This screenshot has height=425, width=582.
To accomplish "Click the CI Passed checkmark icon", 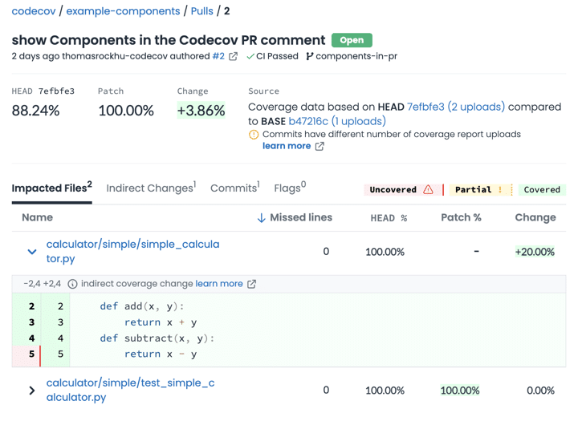I will click(x=250, y=56).
